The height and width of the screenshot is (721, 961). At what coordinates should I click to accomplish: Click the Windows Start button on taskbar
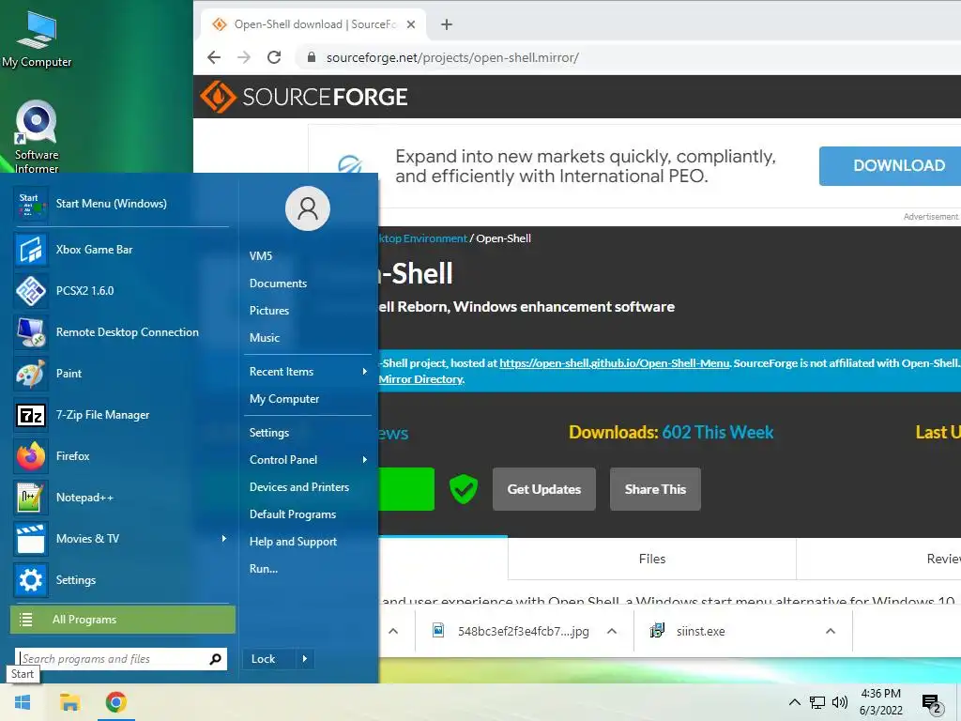click(23, 702)
